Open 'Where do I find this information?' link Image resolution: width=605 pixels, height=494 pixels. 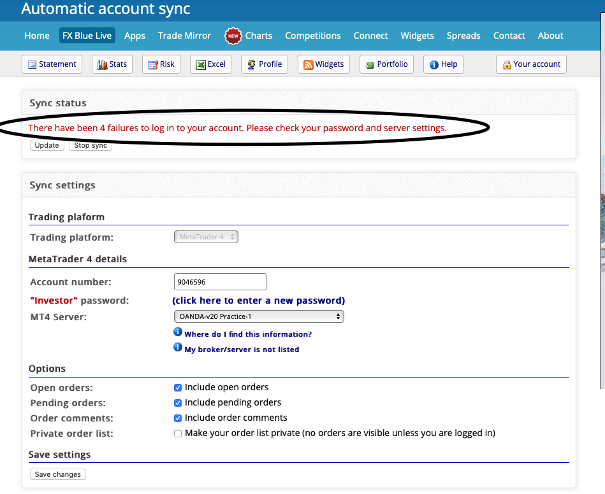click(248, 334)
